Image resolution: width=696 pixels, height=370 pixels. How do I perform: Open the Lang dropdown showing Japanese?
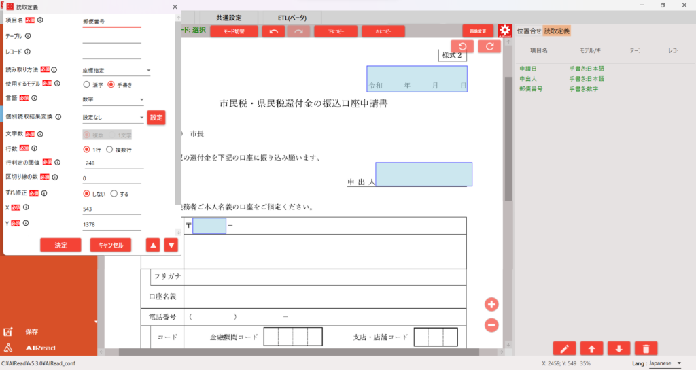pos(664,363)
